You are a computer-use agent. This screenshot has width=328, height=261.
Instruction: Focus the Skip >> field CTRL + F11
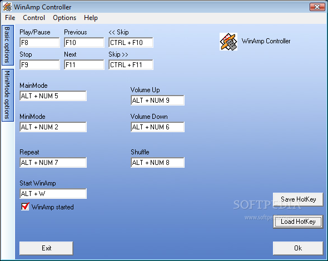click(x=131, y=65)
